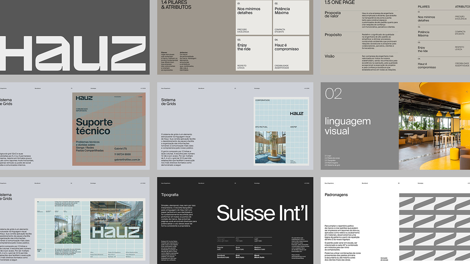Open the swisstypefaces.com fonts URL
Screen dimensions: 470x264
click(299, 257)
